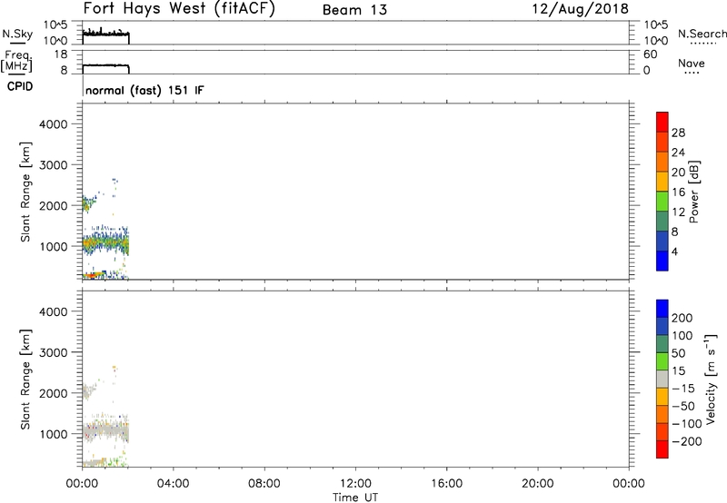Click the 'Nave' legend label
727x503 pixels.
pos(692,63)
